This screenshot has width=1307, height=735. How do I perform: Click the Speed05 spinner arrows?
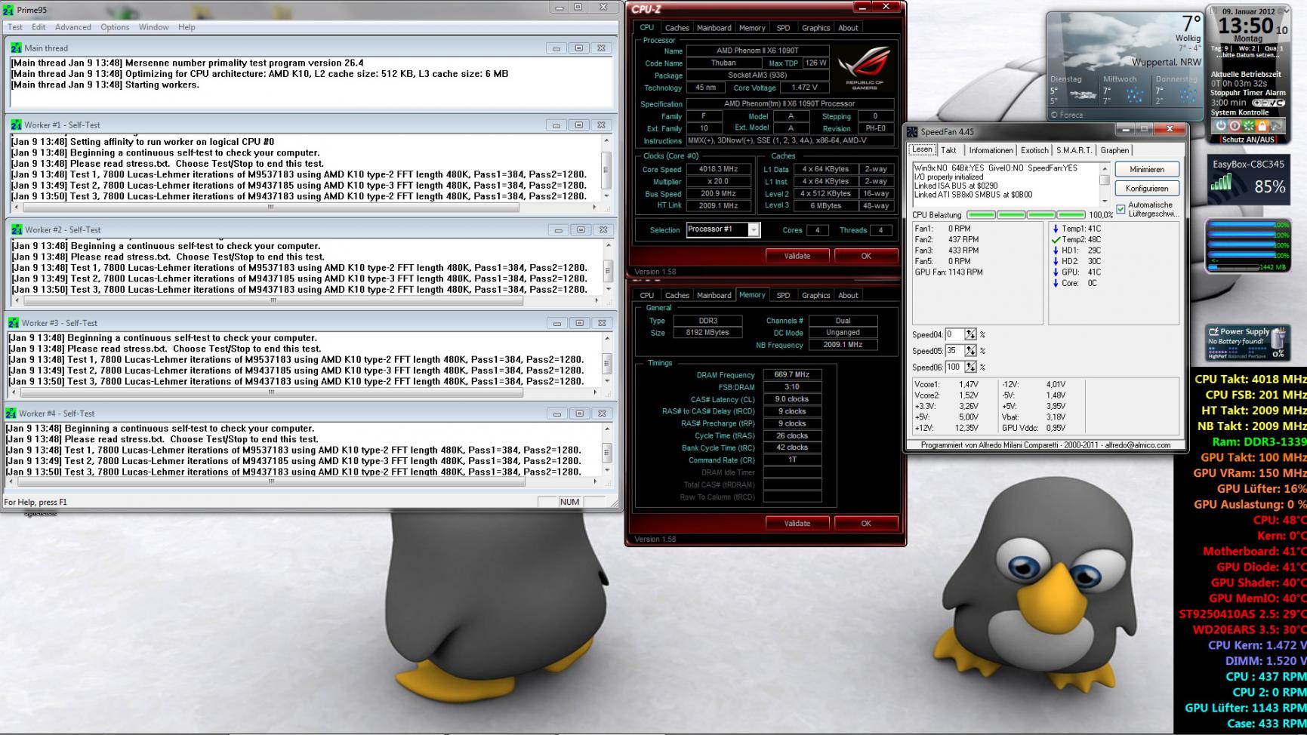[970, 351]
